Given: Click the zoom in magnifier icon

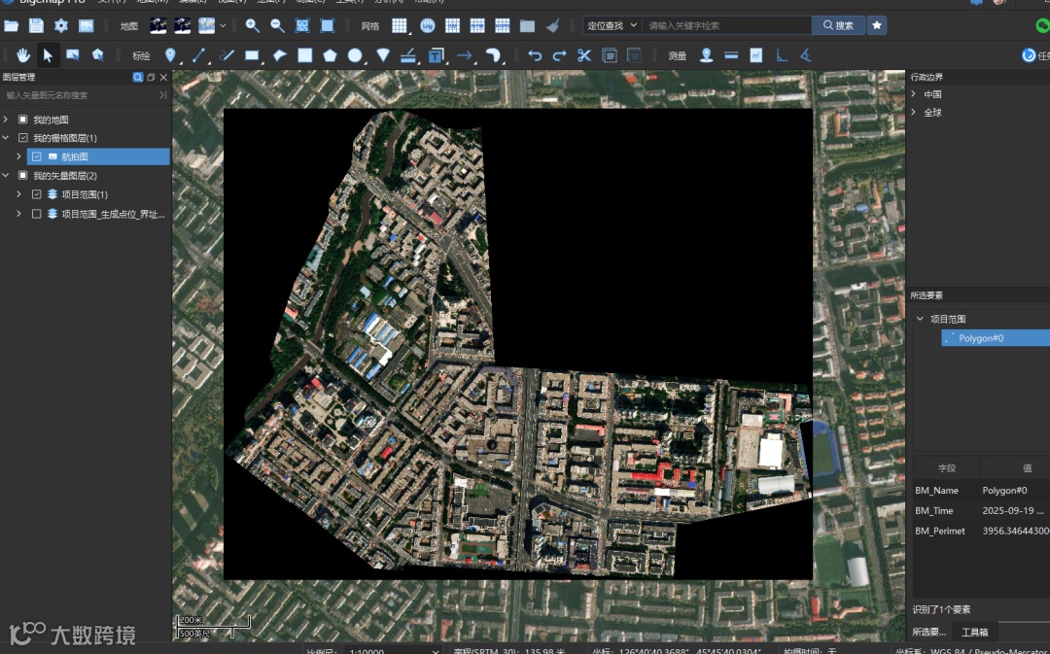Looking at the screenshot, I should pyautogui.click(x=253, y=26).
